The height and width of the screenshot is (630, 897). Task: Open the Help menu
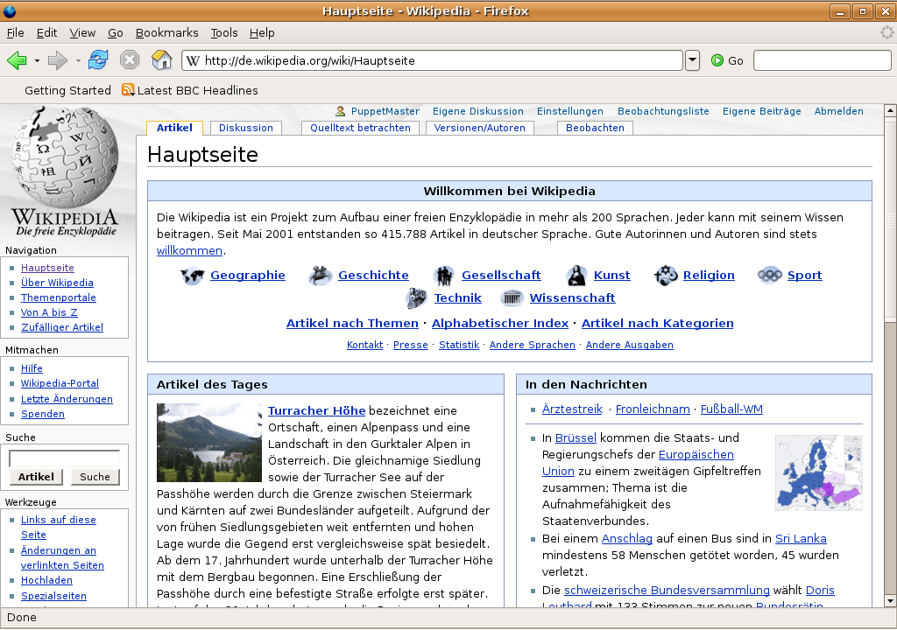point(262,32)
